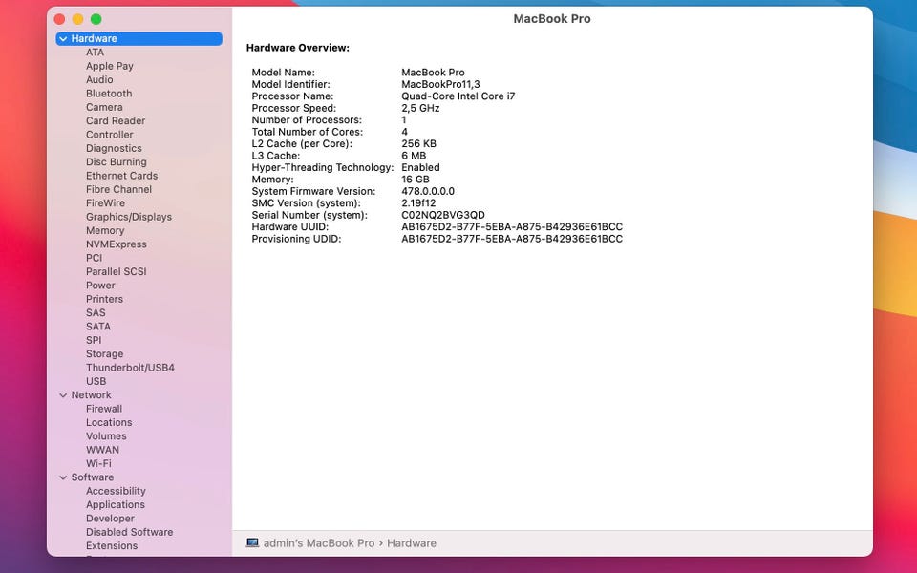
Task: Select FireWire in the sidebar
Action: click(105, 203)
